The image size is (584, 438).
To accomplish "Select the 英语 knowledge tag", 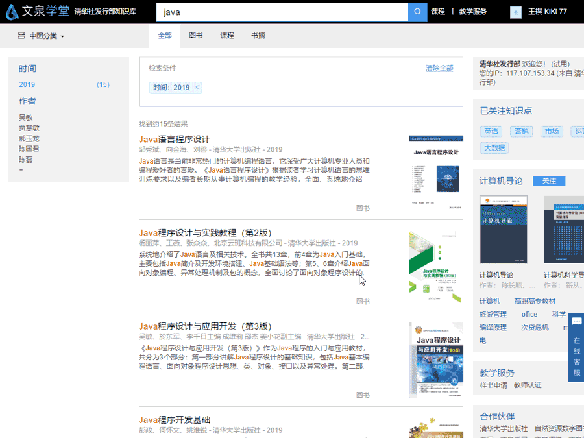I will pyautogui.click(x=491, y=131).
